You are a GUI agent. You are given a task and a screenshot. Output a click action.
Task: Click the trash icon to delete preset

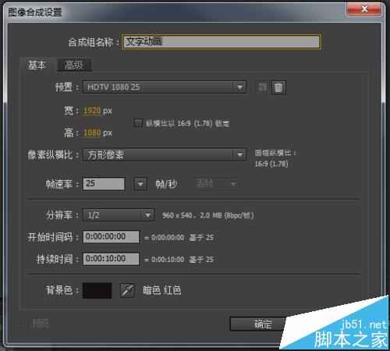point(278,87)
